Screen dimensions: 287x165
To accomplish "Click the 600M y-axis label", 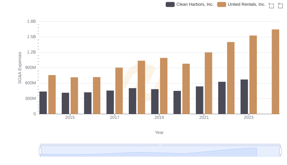I will click(x=30, y=83).
